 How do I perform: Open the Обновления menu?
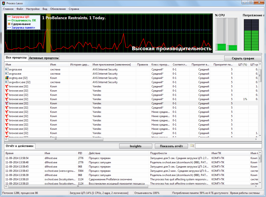[58, 9]
